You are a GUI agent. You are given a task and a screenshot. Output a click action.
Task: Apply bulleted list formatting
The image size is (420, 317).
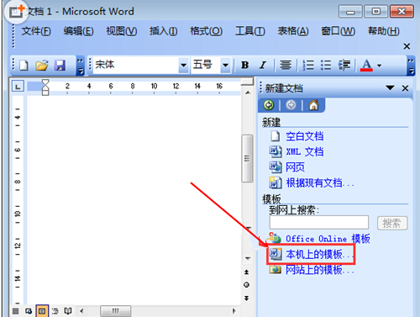[x=326, y=65]
